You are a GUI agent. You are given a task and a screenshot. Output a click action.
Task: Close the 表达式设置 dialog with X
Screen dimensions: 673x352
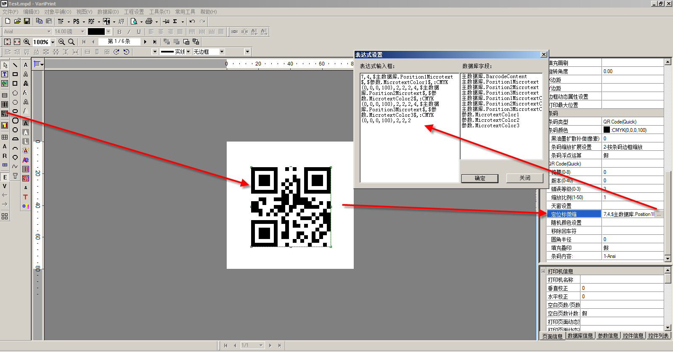pyautogui.click(x=543, y=54)
